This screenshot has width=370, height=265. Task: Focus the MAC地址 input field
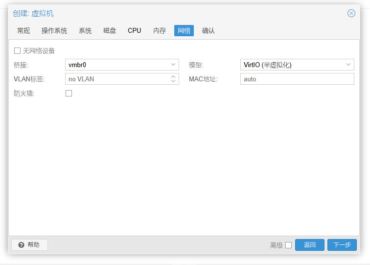(x=297, y=79)
